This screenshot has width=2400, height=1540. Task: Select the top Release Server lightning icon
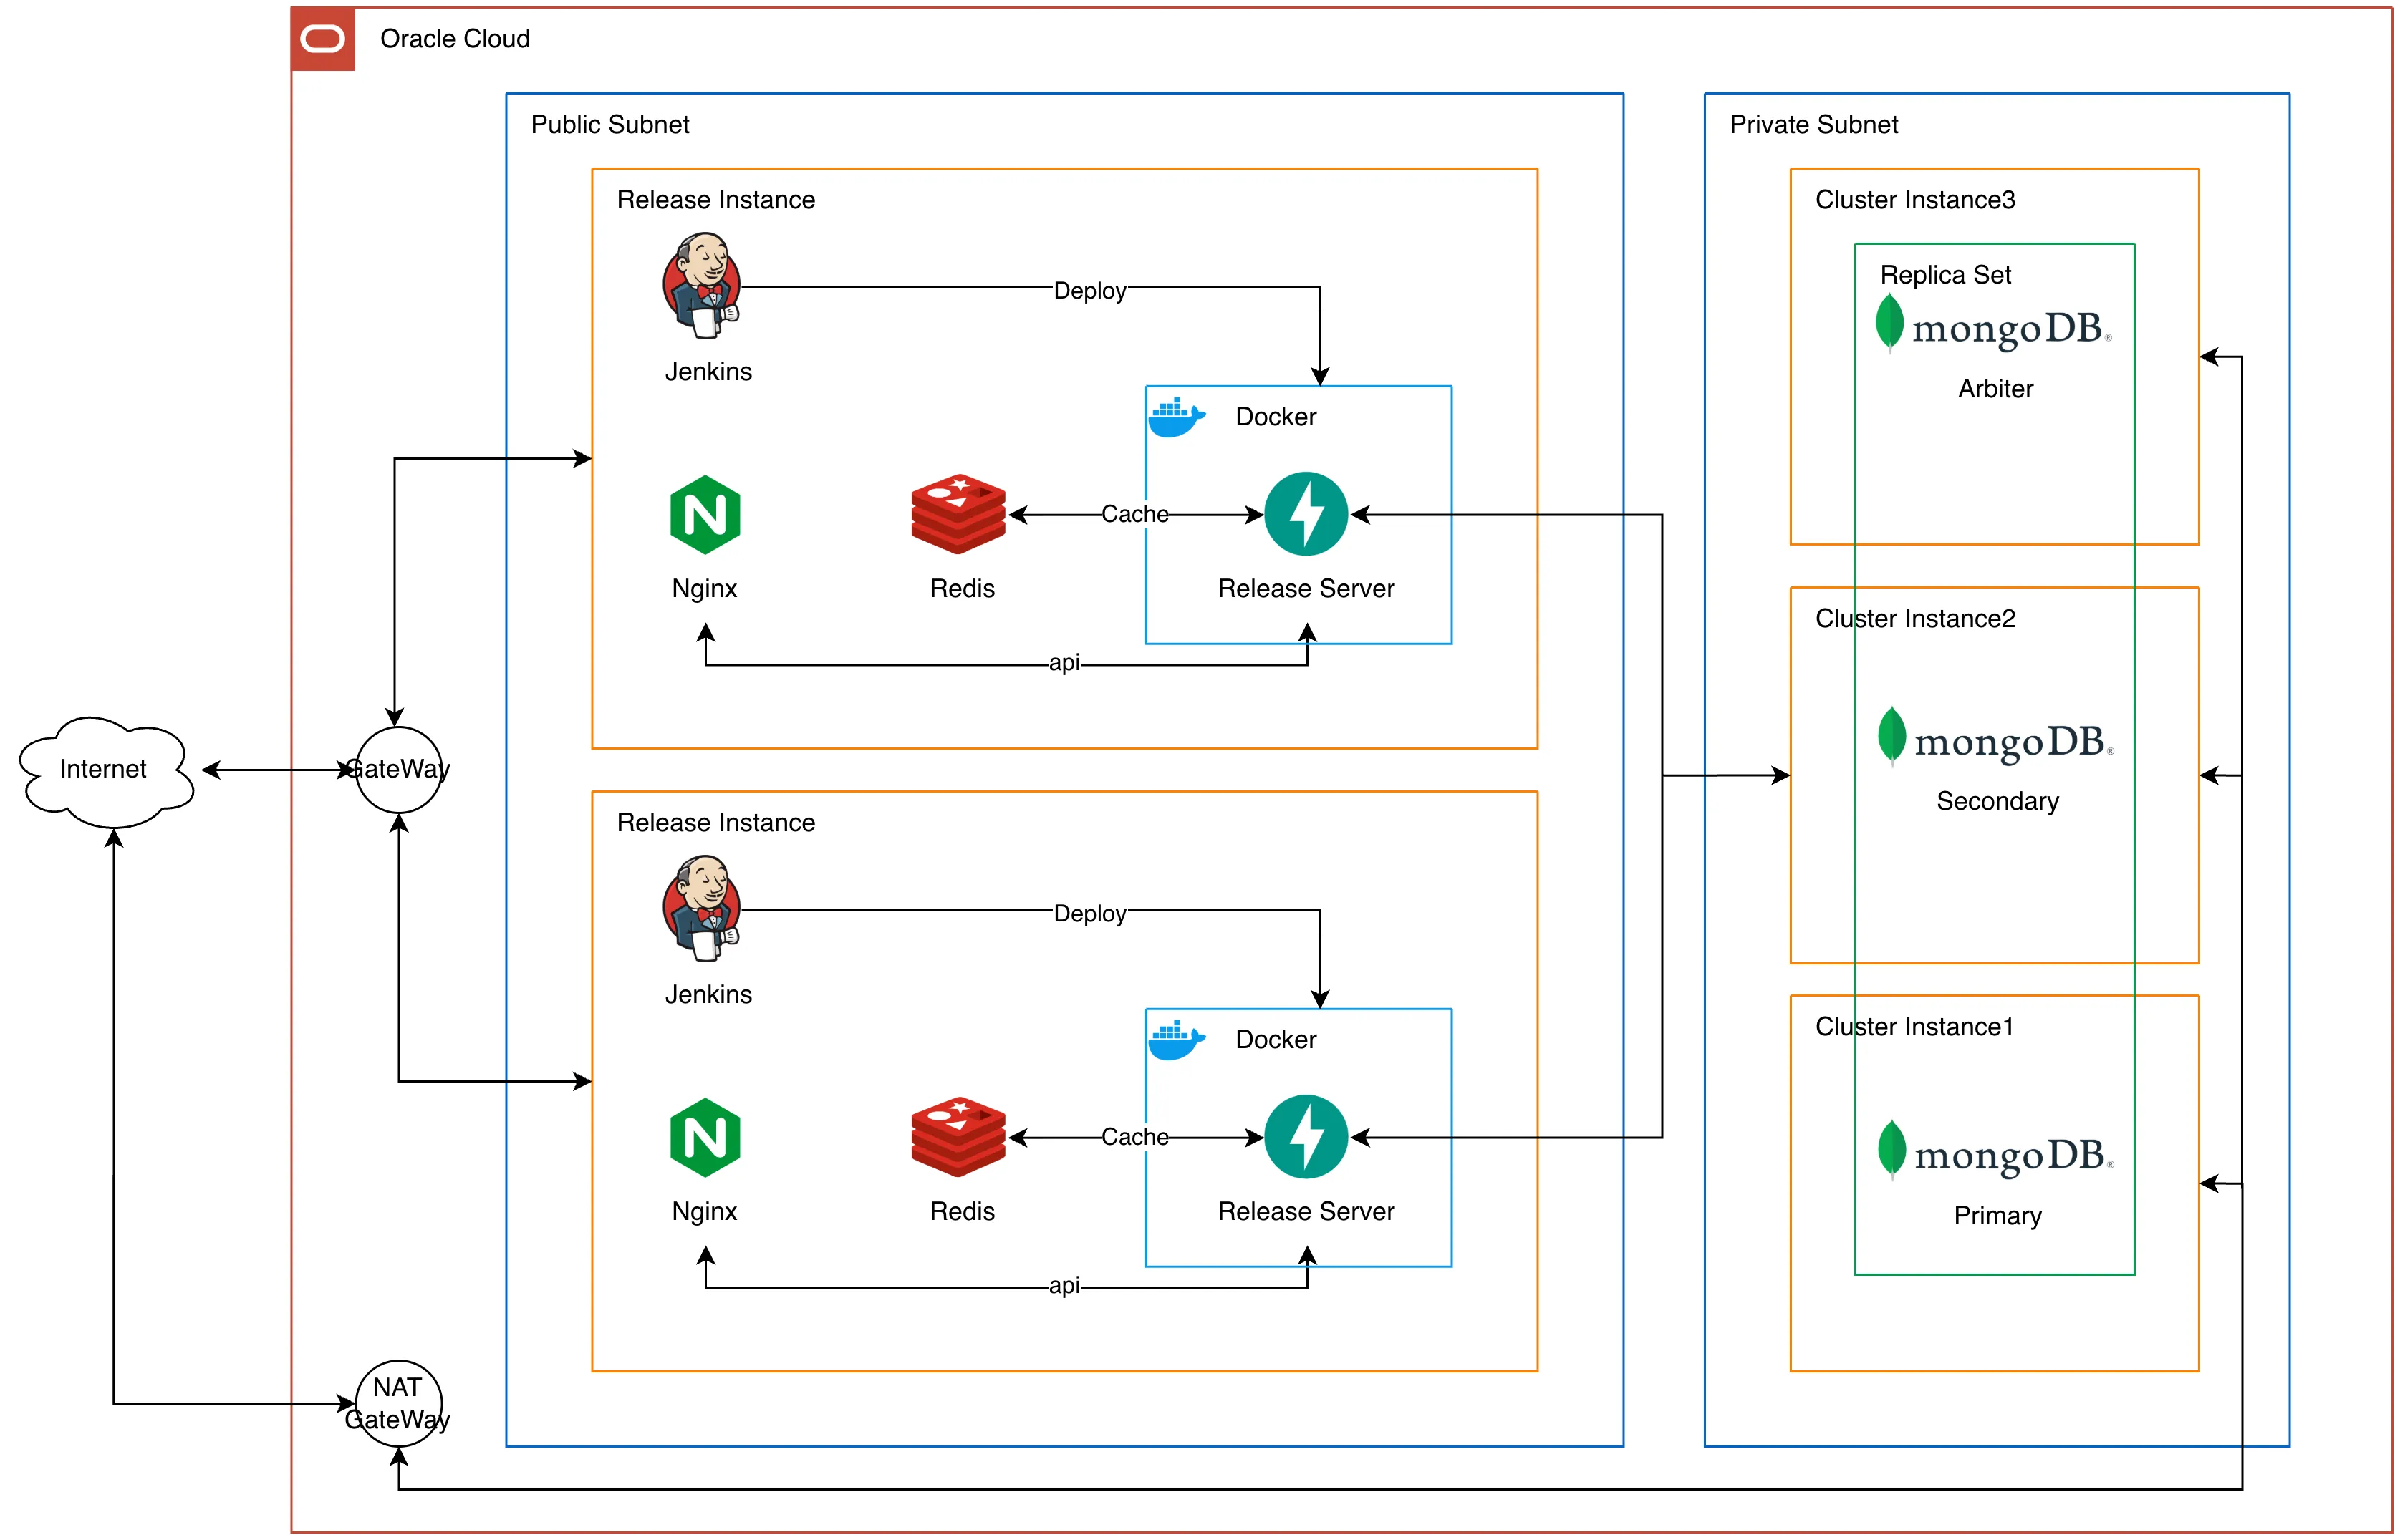click(x=1306, y=514)
